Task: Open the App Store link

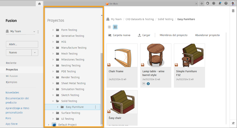Action: [x=12, y=124]
